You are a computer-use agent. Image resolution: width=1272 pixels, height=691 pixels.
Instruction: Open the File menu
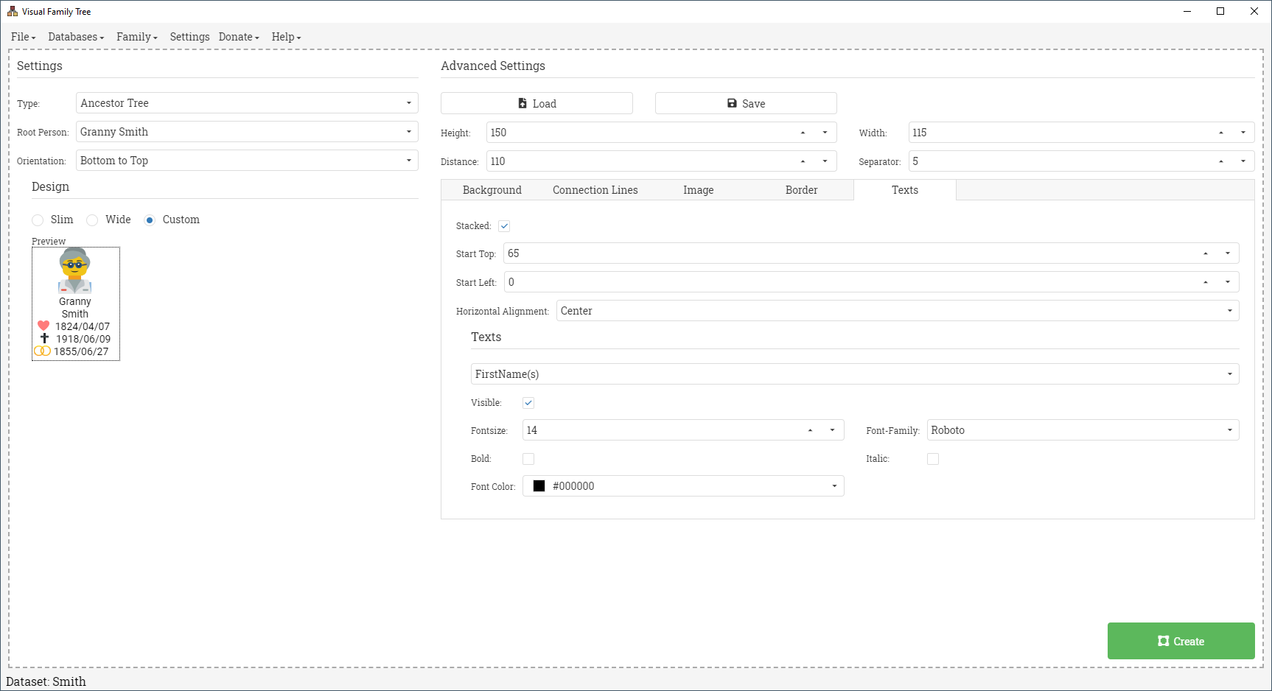tap(23, 37)
